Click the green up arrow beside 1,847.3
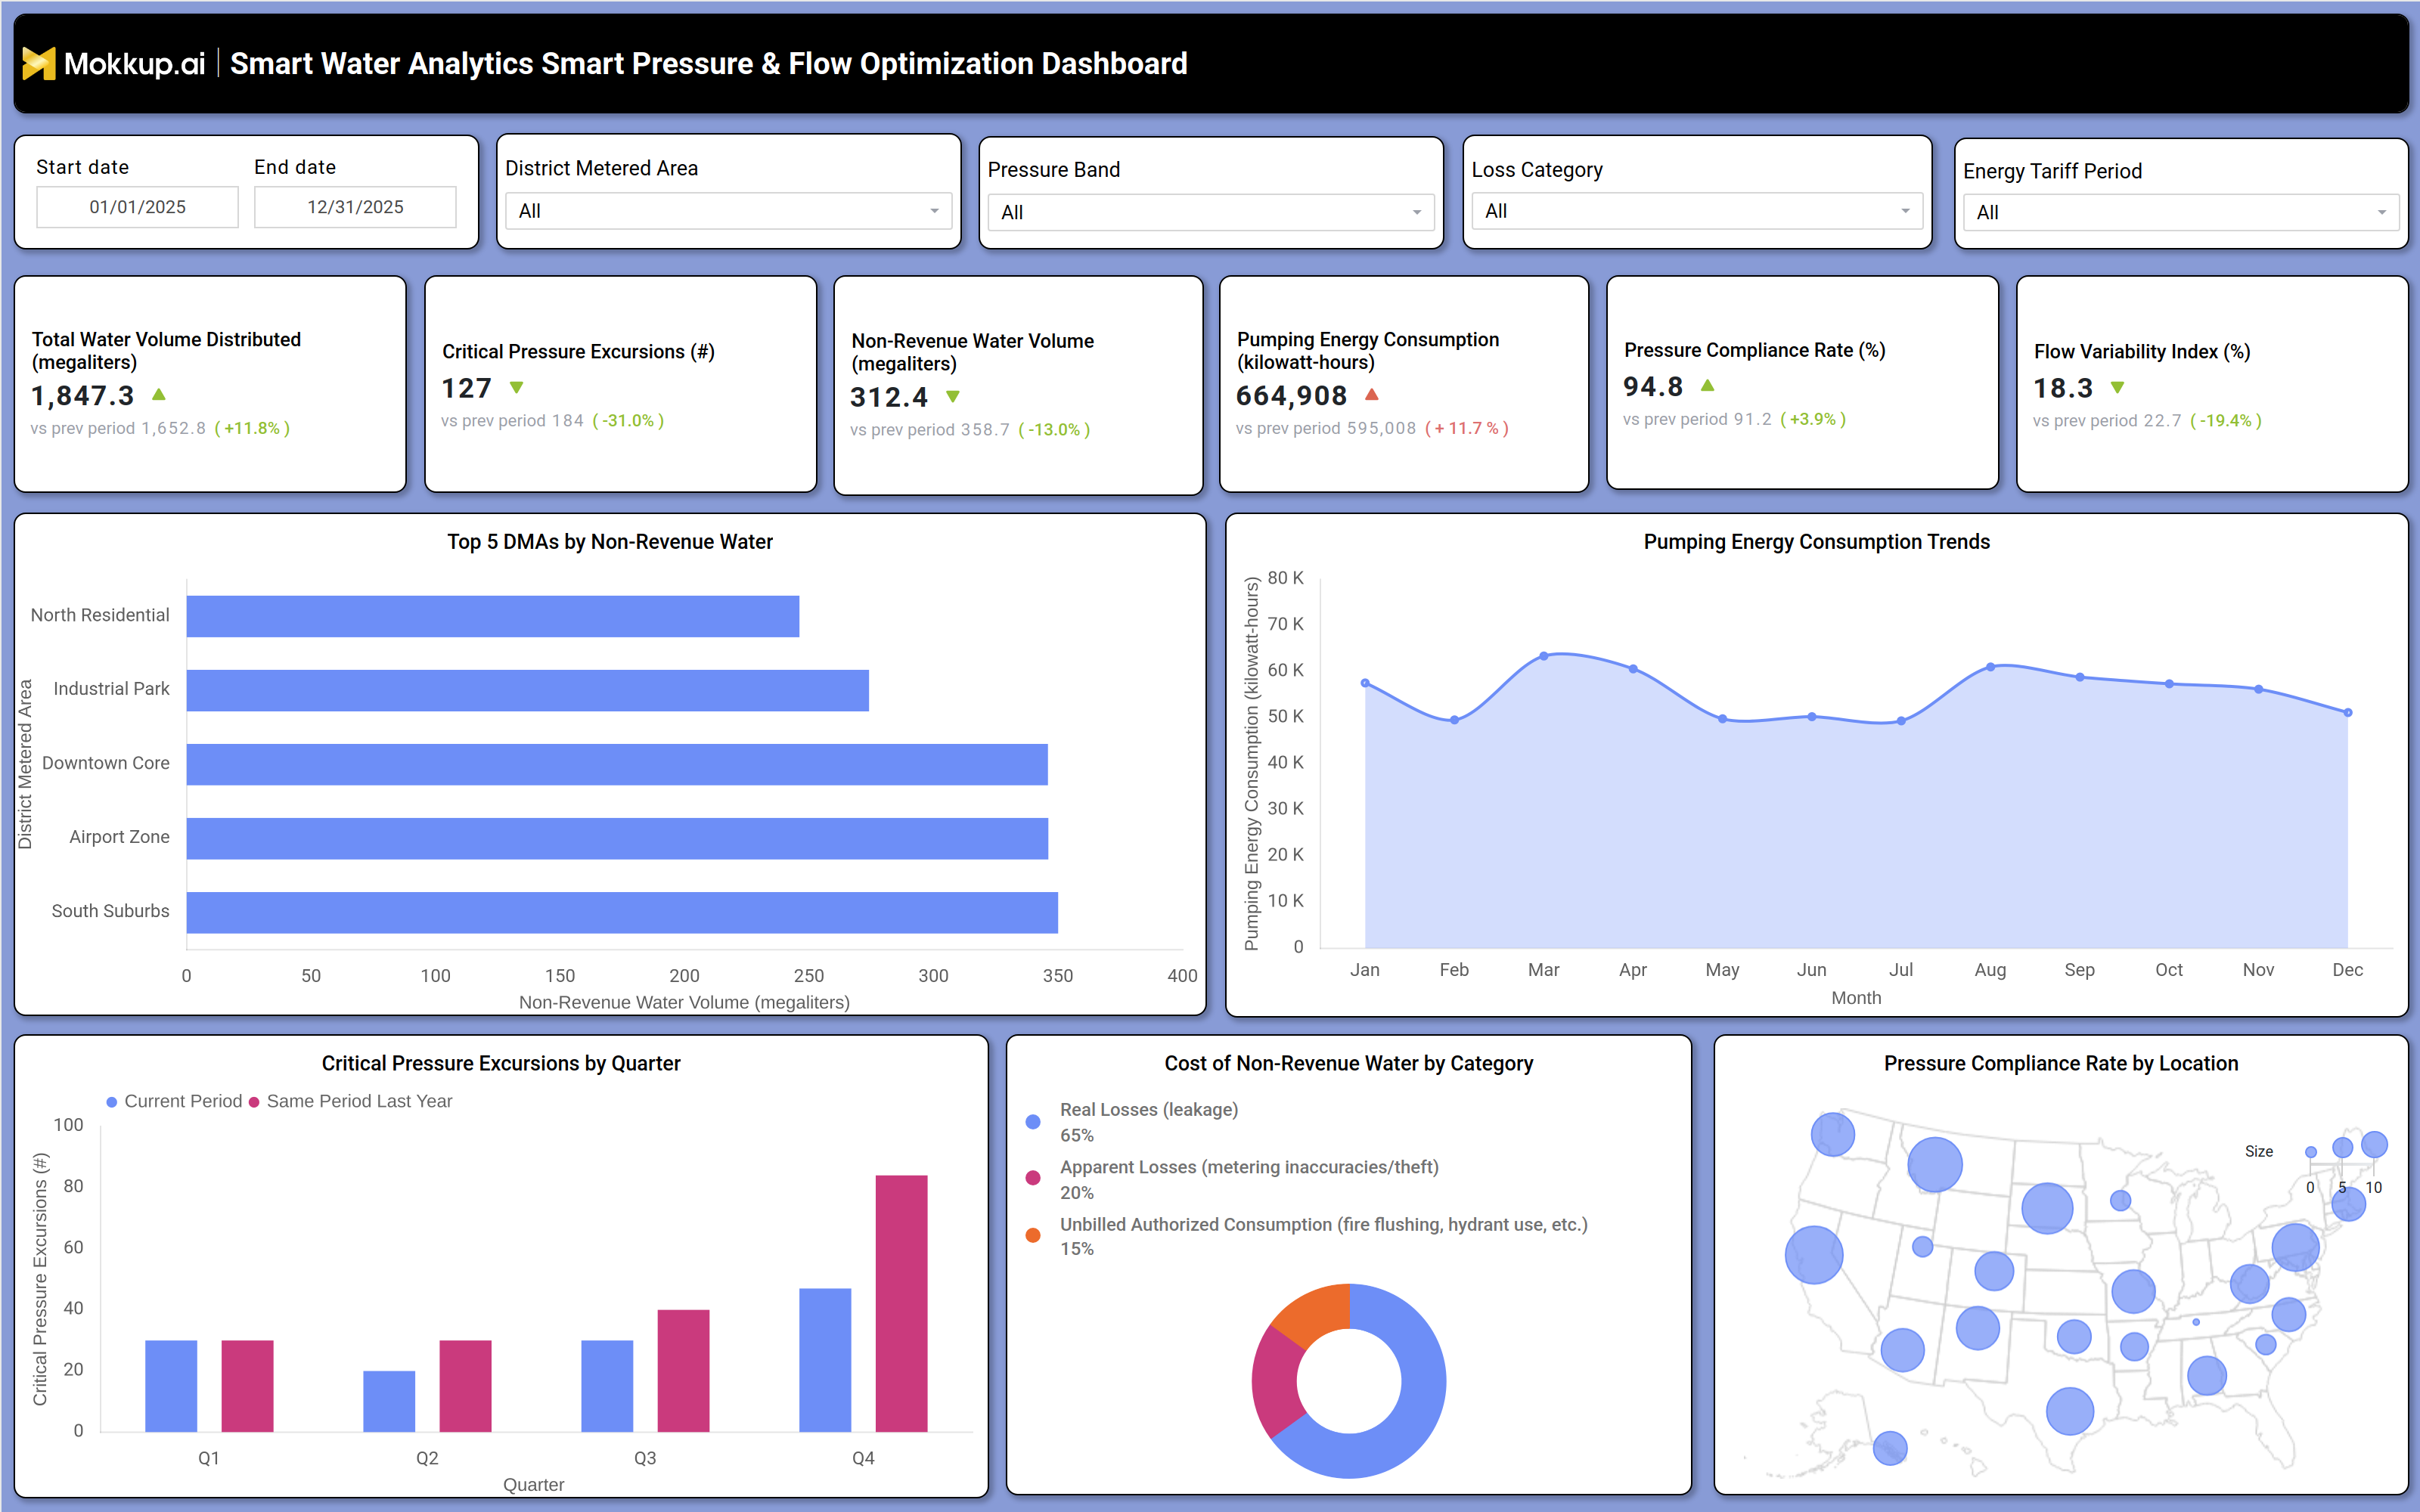This screenshot has height=1512, width=2420. tap(159, 394)
